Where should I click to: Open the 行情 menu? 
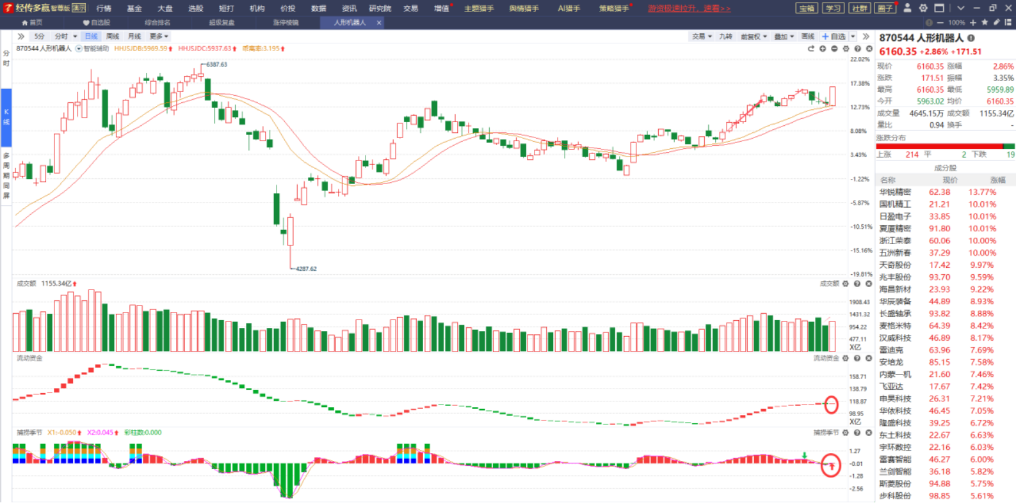point(104,8)
